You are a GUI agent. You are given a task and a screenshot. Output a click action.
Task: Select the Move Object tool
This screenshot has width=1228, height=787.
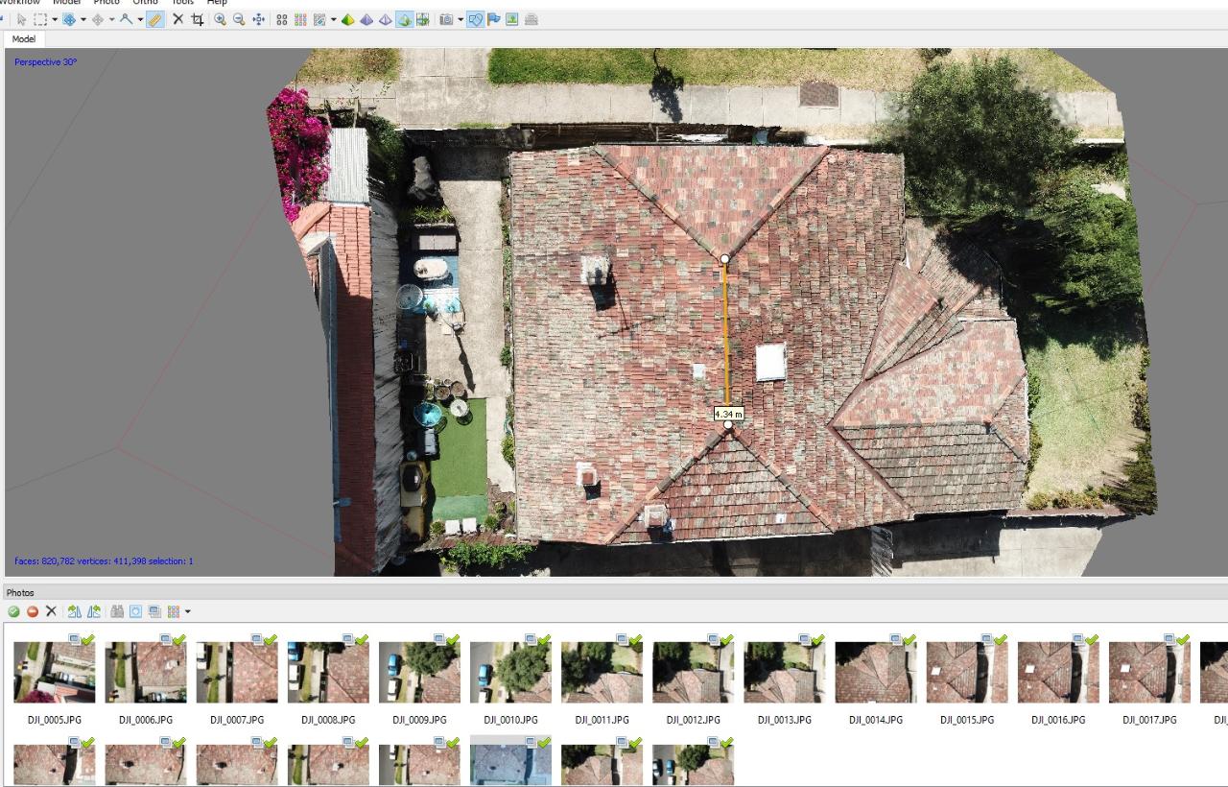click(98, 19)
